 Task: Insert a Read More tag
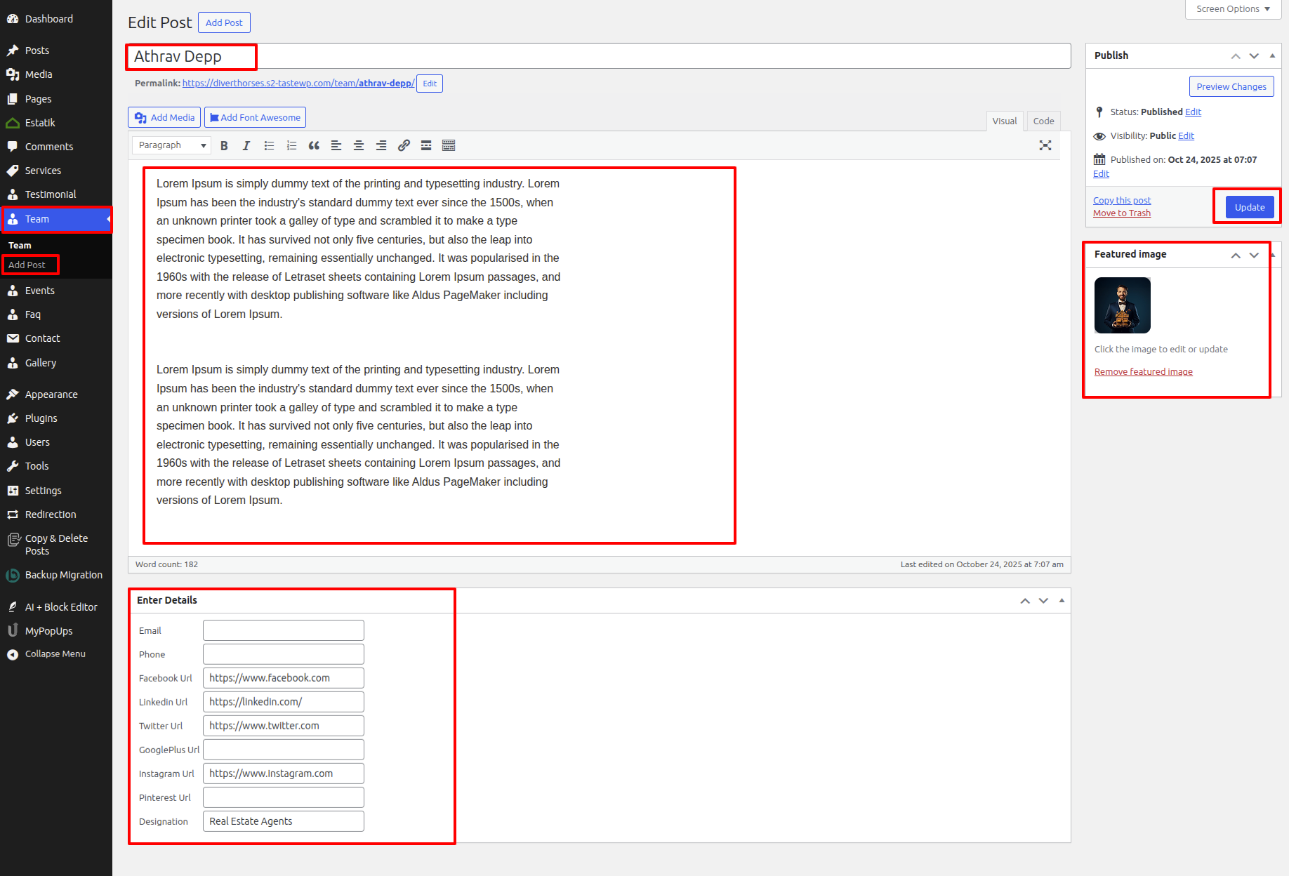[x=426, y=145]
